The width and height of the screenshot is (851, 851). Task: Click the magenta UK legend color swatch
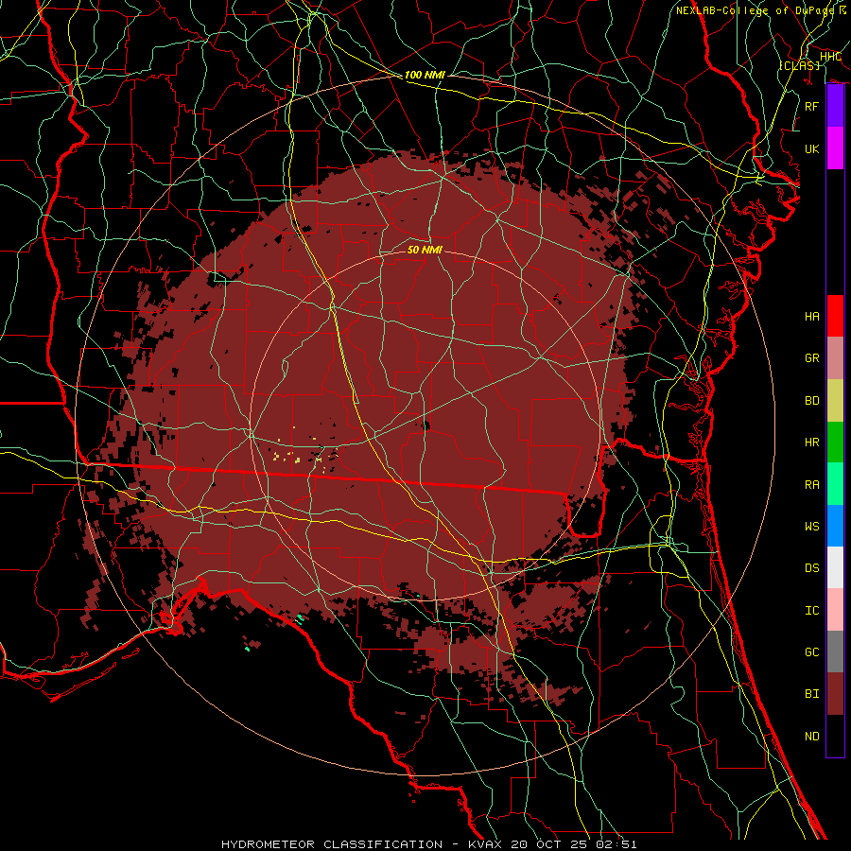click(x=835, y=148)
